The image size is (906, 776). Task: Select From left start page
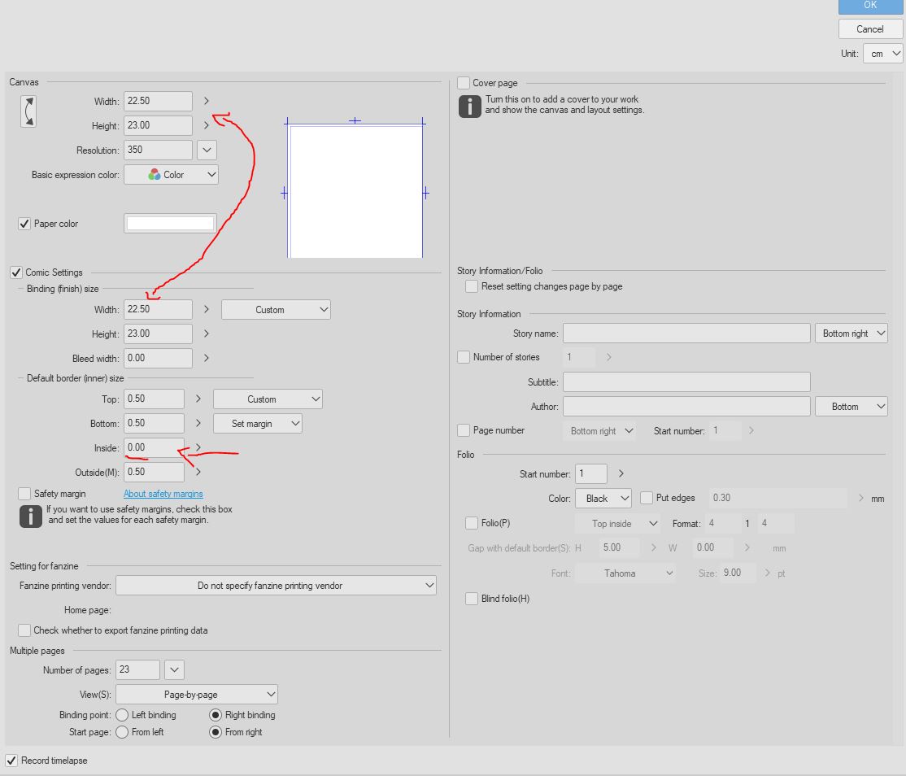[x=122, y=732]
